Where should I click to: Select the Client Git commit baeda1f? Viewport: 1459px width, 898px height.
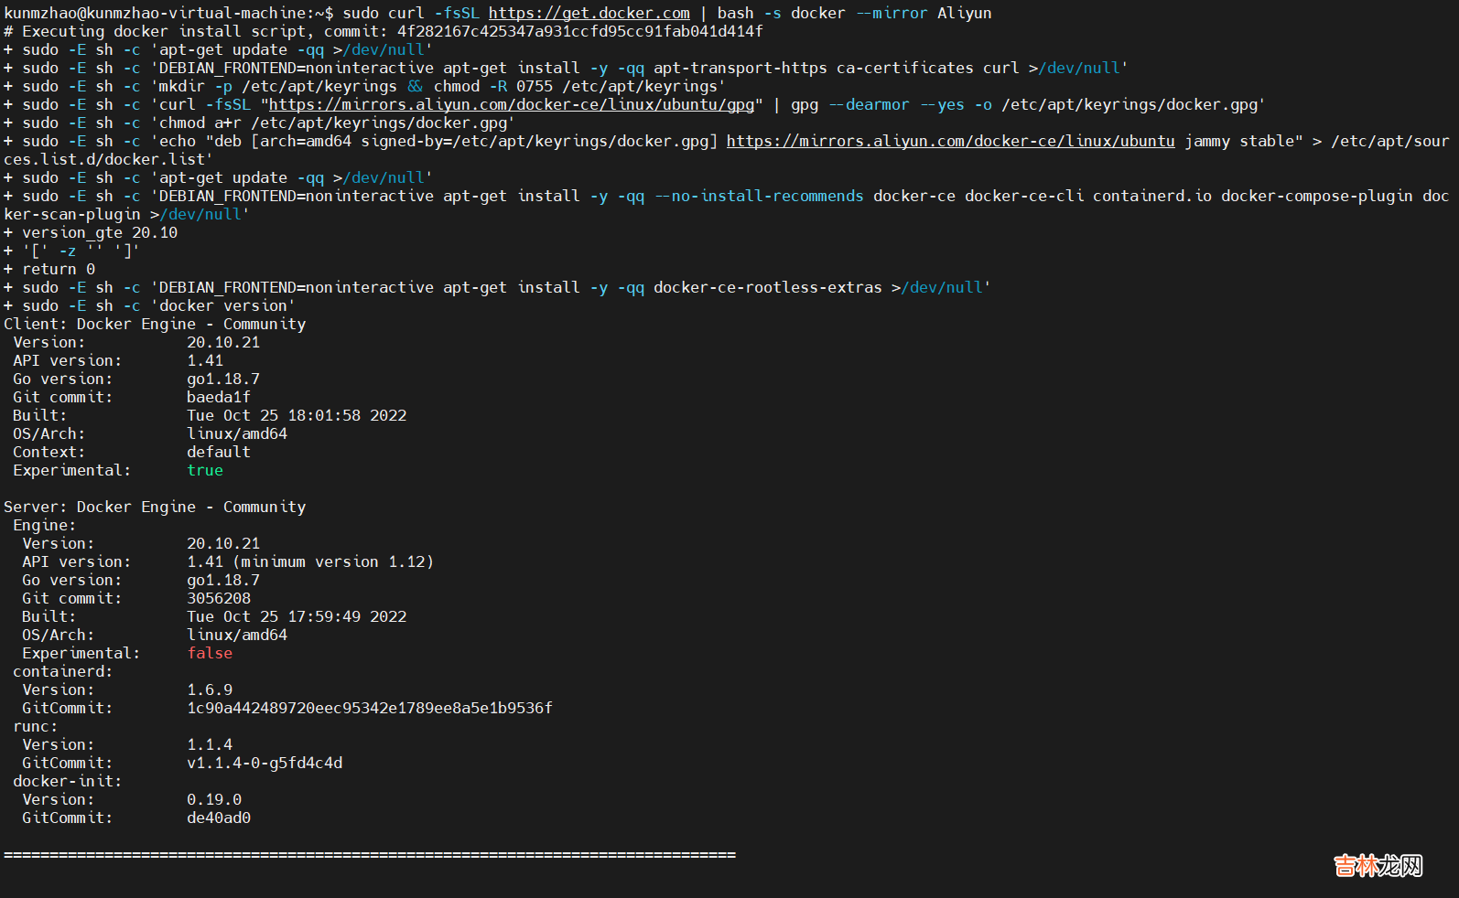click(219, 397)
